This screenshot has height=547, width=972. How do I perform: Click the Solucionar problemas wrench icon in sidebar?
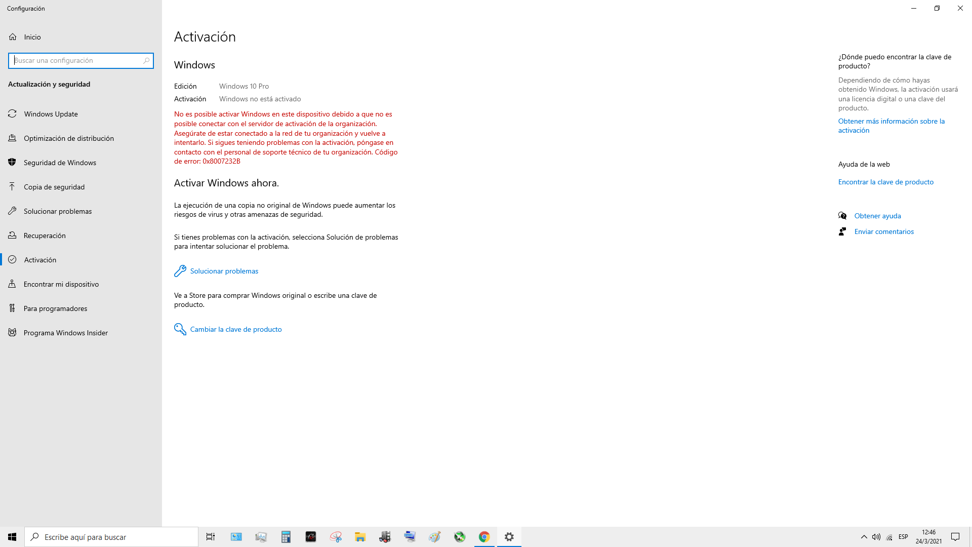[x=13, y=211]
